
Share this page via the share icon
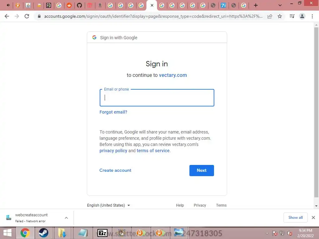point(270,16)
